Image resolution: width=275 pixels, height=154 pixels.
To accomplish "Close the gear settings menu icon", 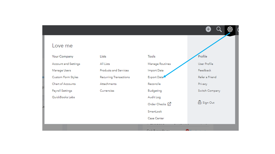I will pyautogui.click(x=230, y=29).
